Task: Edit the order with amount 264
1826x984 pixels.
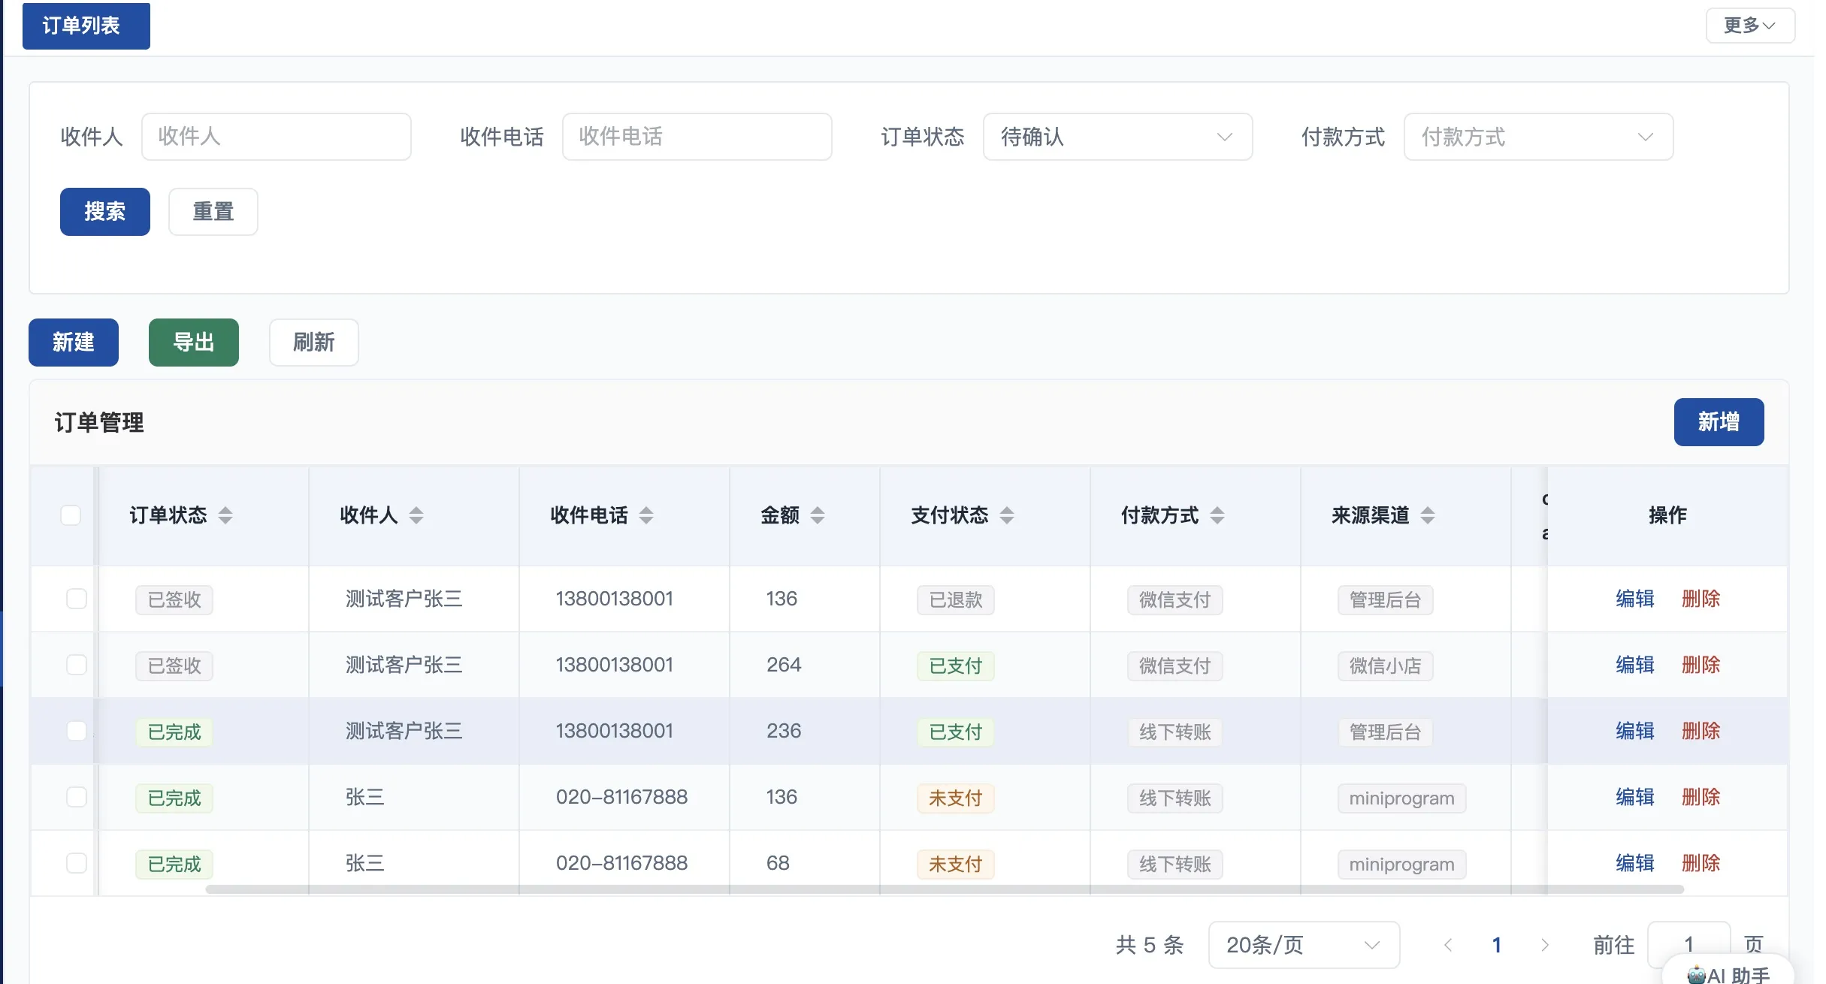Action: coord(1635,665)
